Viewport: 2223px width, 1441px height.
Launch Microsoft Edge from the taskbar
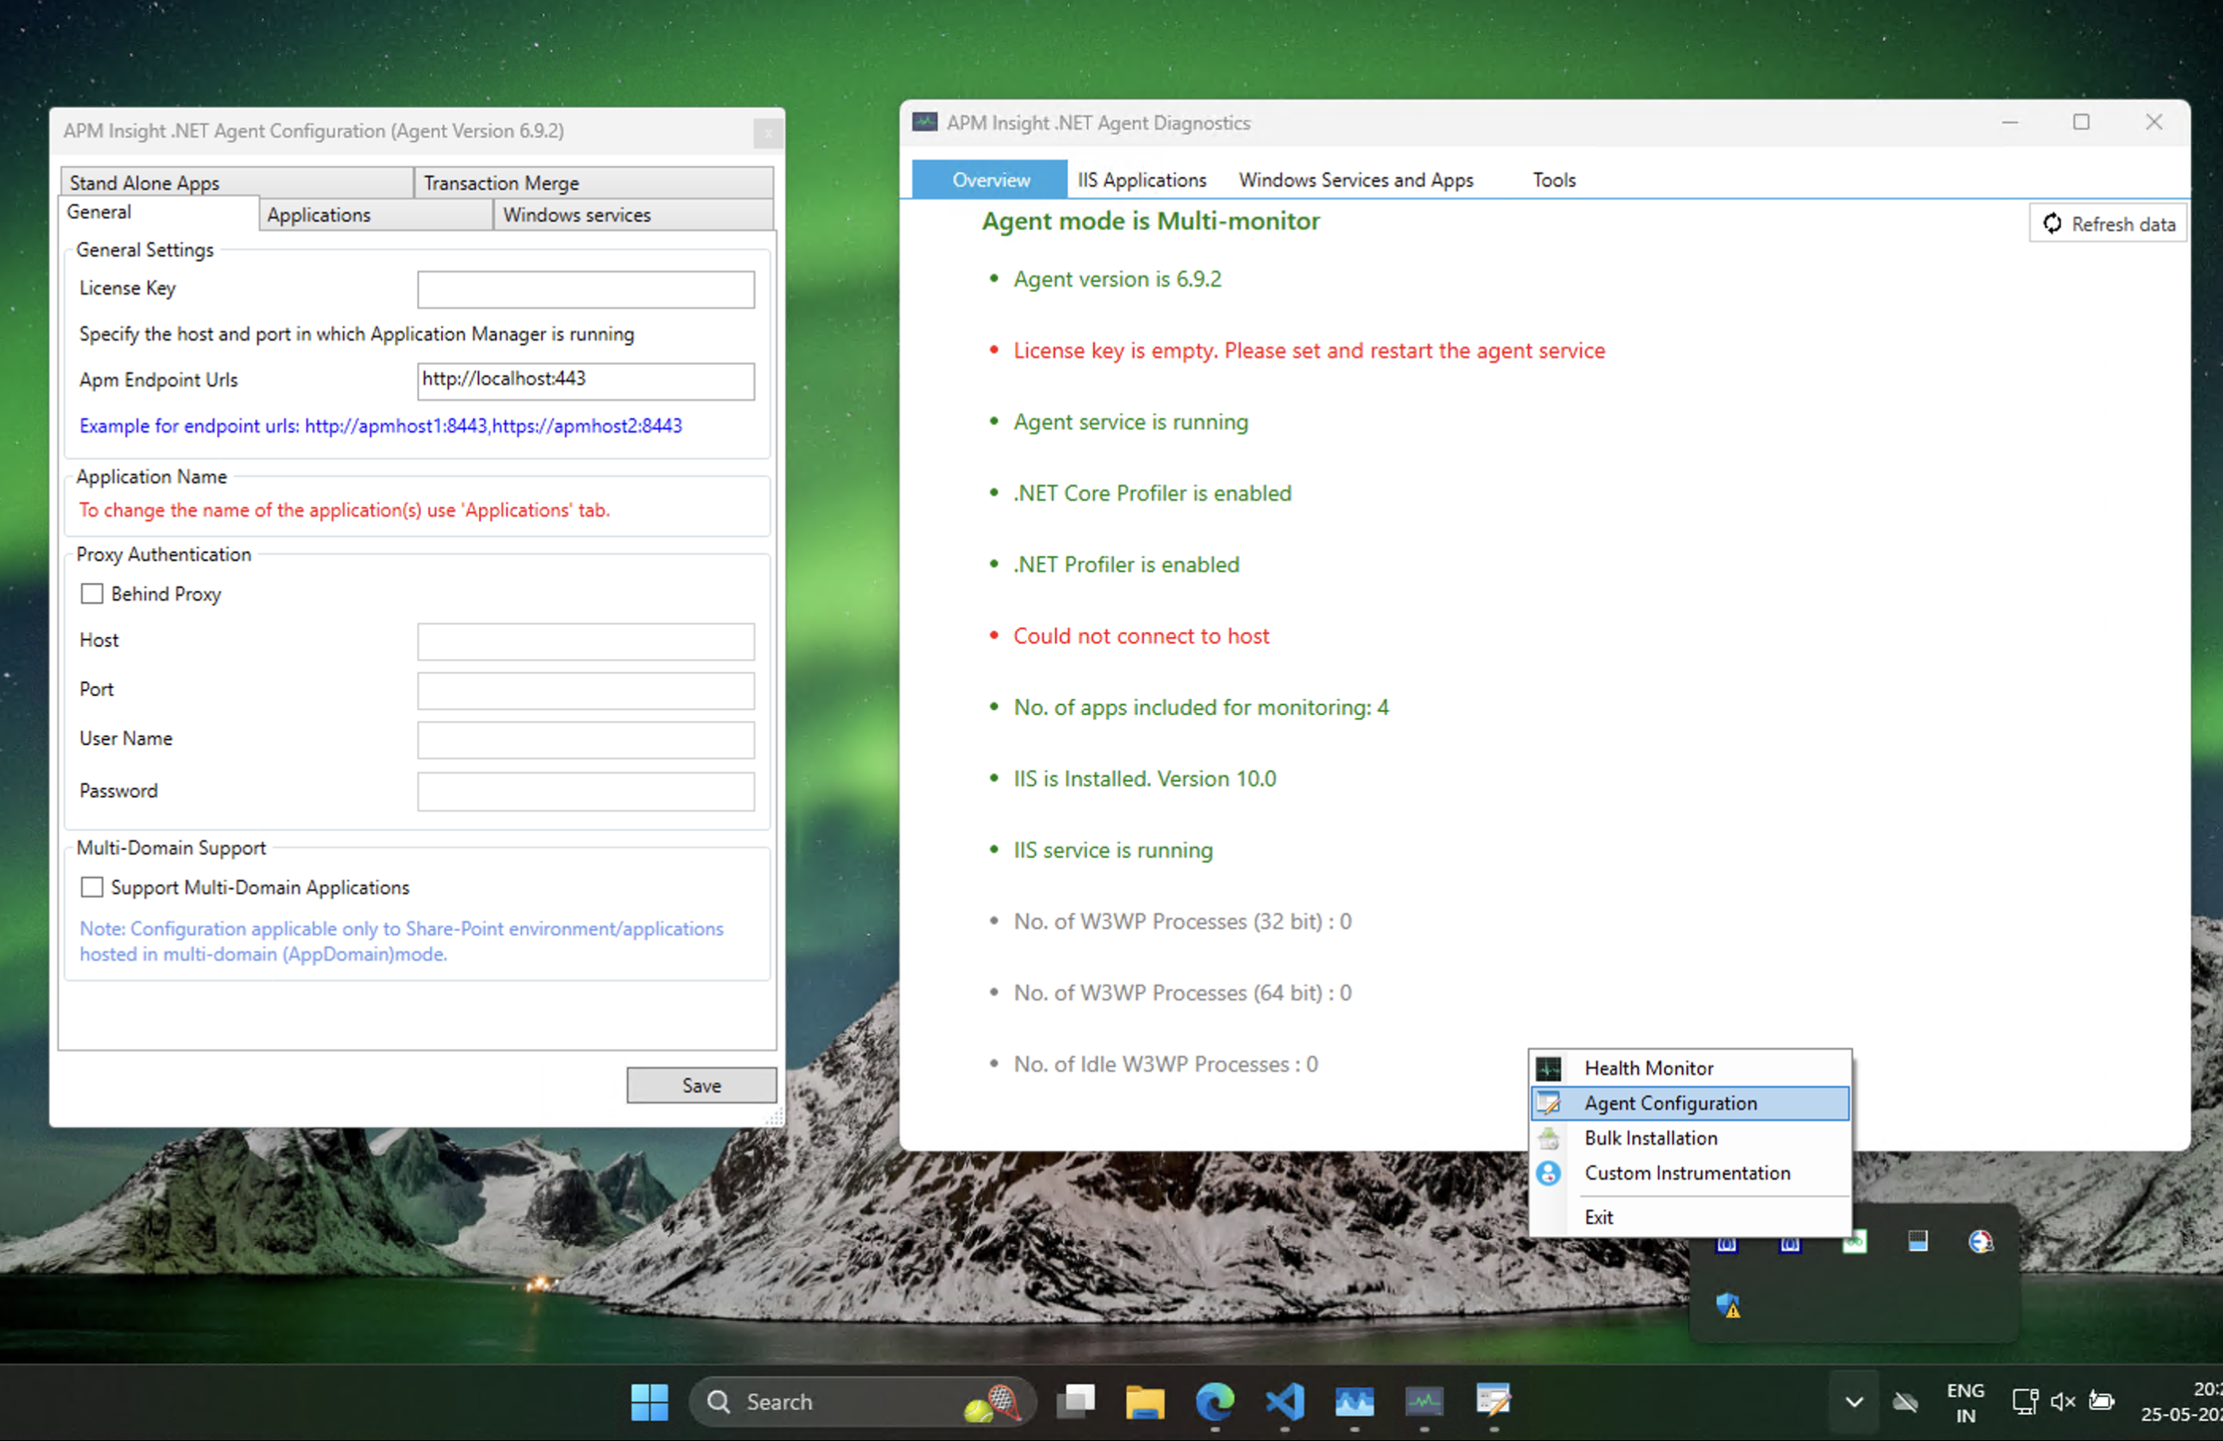tap(1215, 1402)
